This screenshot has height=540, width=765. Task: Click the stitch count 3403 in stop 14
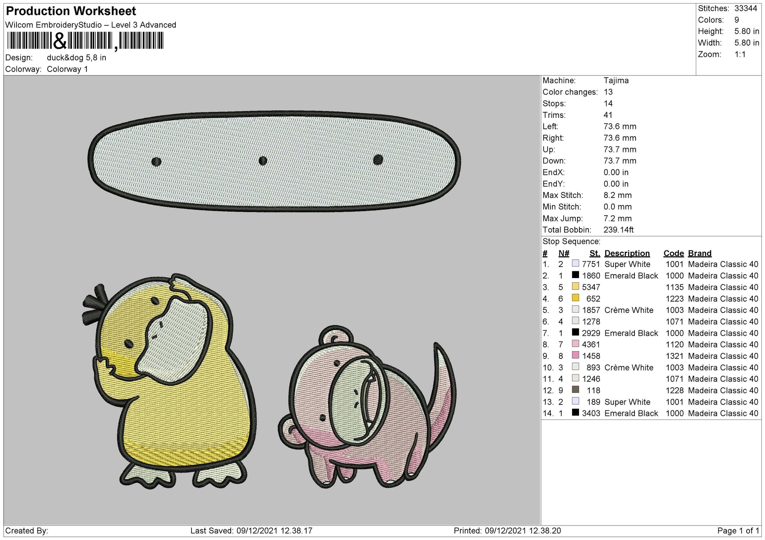(591, 413)
